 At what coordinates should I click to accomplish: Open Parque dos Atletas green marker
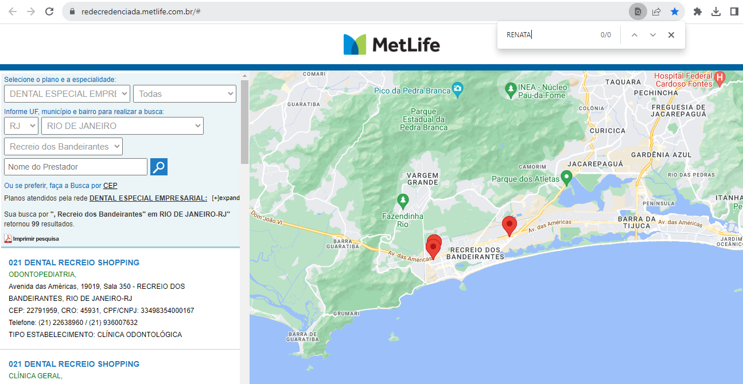tap(566, 178)
